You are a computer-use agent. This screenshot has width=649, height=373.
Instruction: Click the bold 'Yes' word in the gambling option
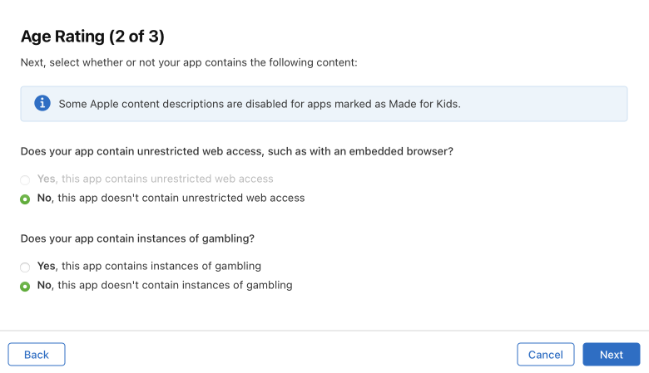[46, 266]
